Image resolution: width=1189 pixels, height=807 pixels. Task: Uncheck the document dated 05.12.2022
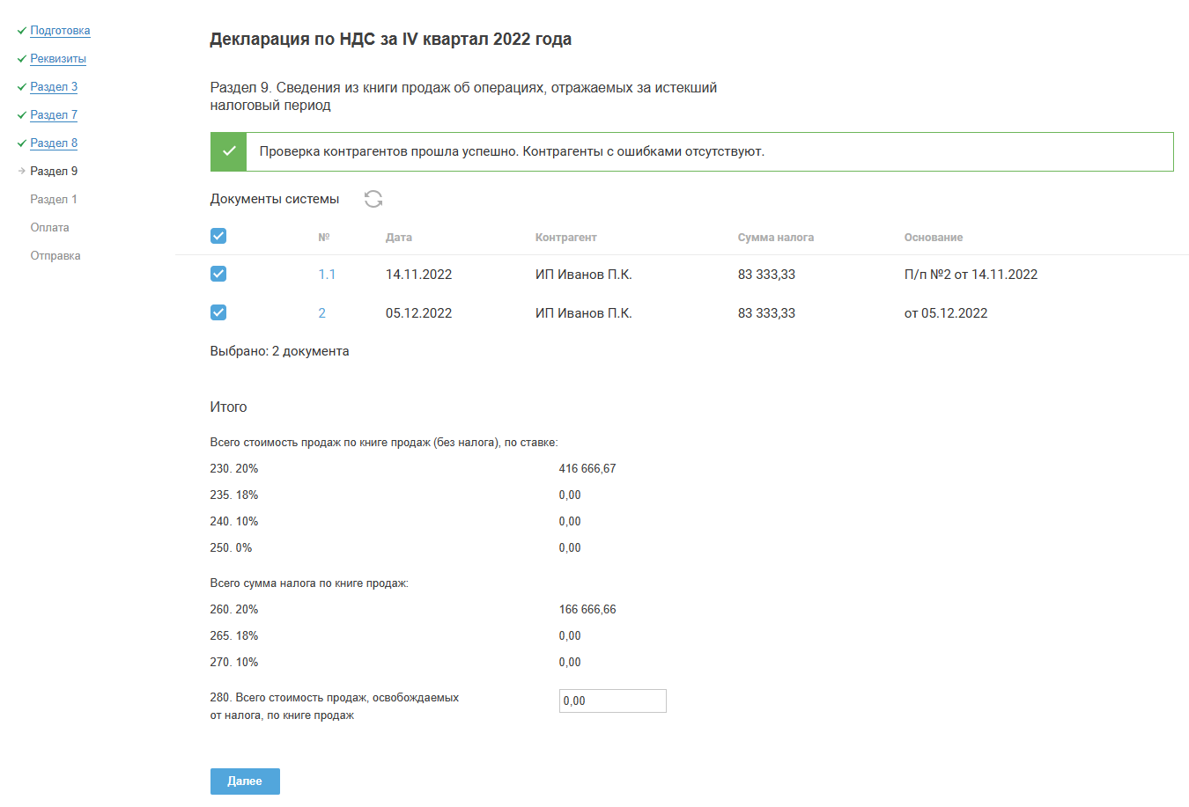[x=218, y=312]
